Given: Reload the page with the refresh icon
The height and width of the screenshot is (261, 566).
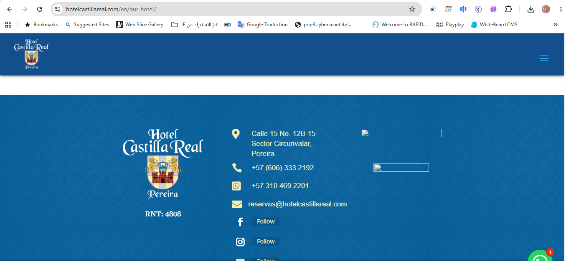Looking at the screenshot, I should point(40,9).
